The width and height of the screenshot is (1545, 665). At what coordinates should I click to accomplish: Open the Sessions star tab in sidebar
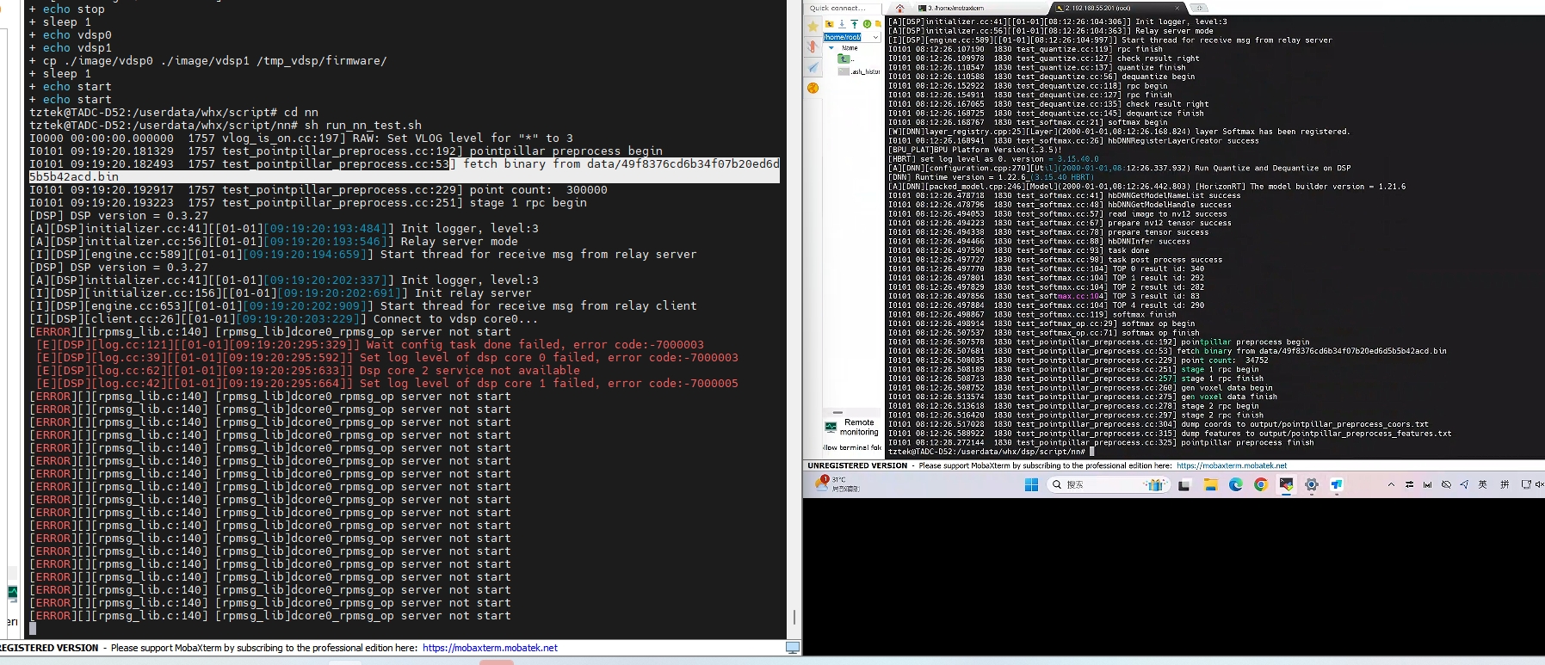(813, 27)
